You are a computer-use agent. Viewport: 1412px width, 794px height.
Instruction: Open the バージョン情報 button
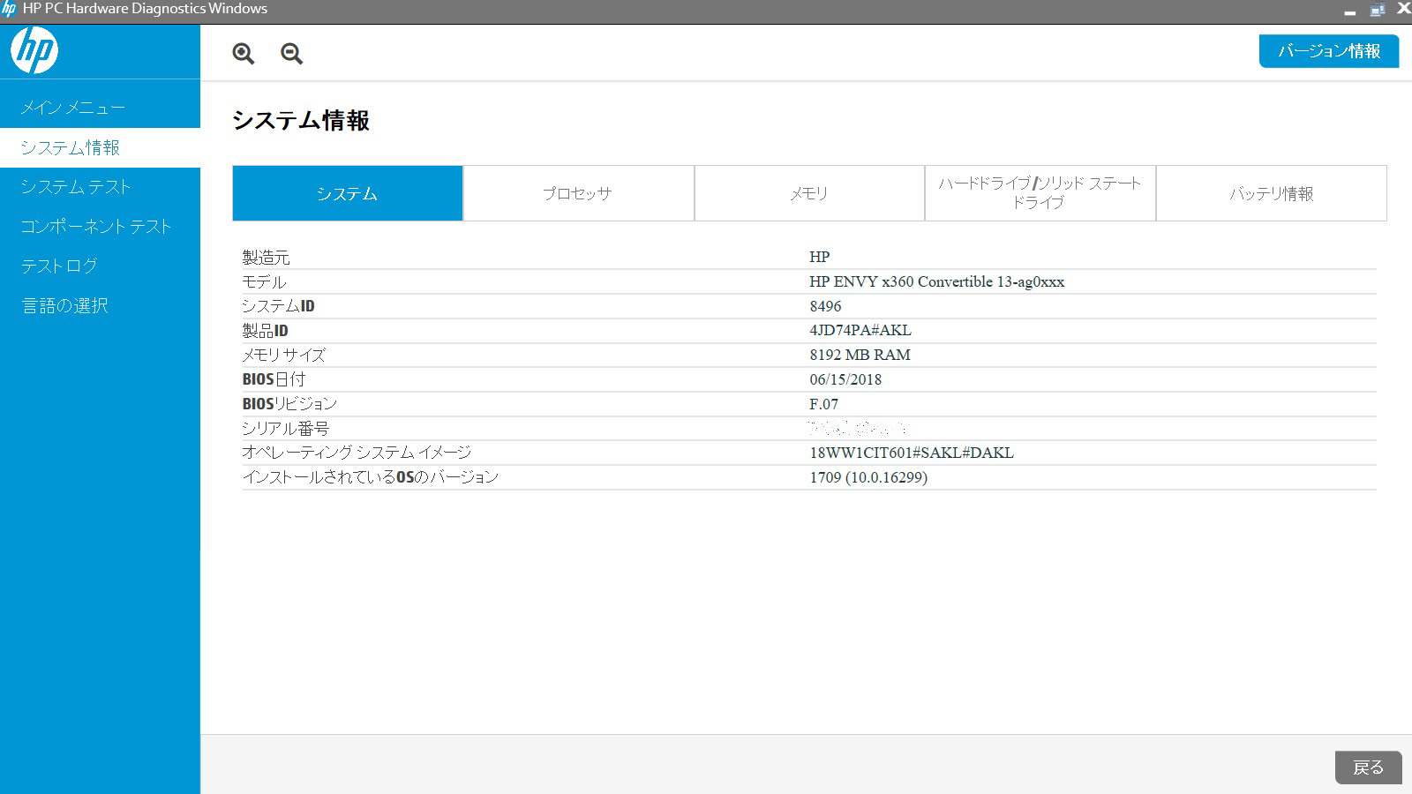pos(1329,51)
